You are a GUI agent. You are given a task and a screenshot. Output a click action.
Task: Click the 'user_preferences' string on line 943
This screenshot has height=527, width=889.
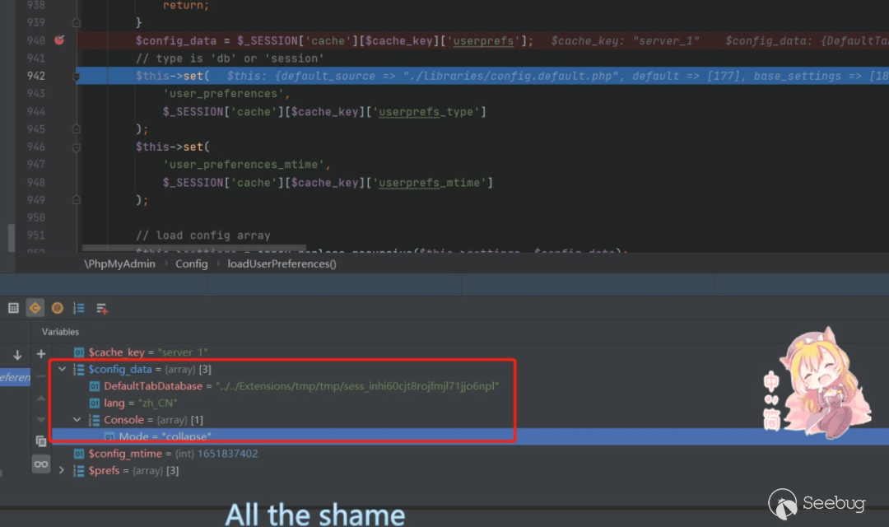(223, 94)
